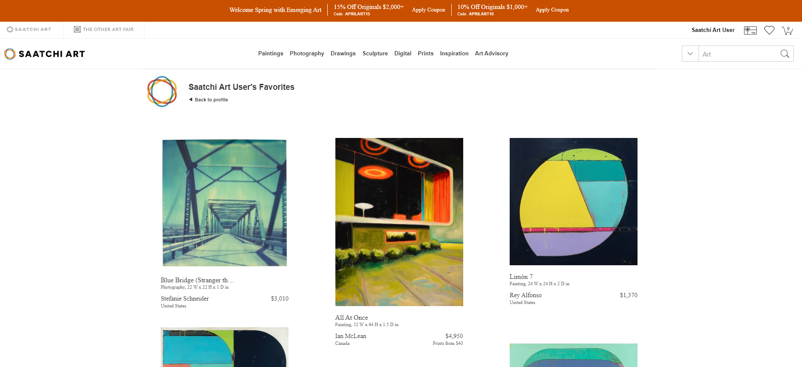Open the Blue Bridge photograph thumbnail

point(225,203)
